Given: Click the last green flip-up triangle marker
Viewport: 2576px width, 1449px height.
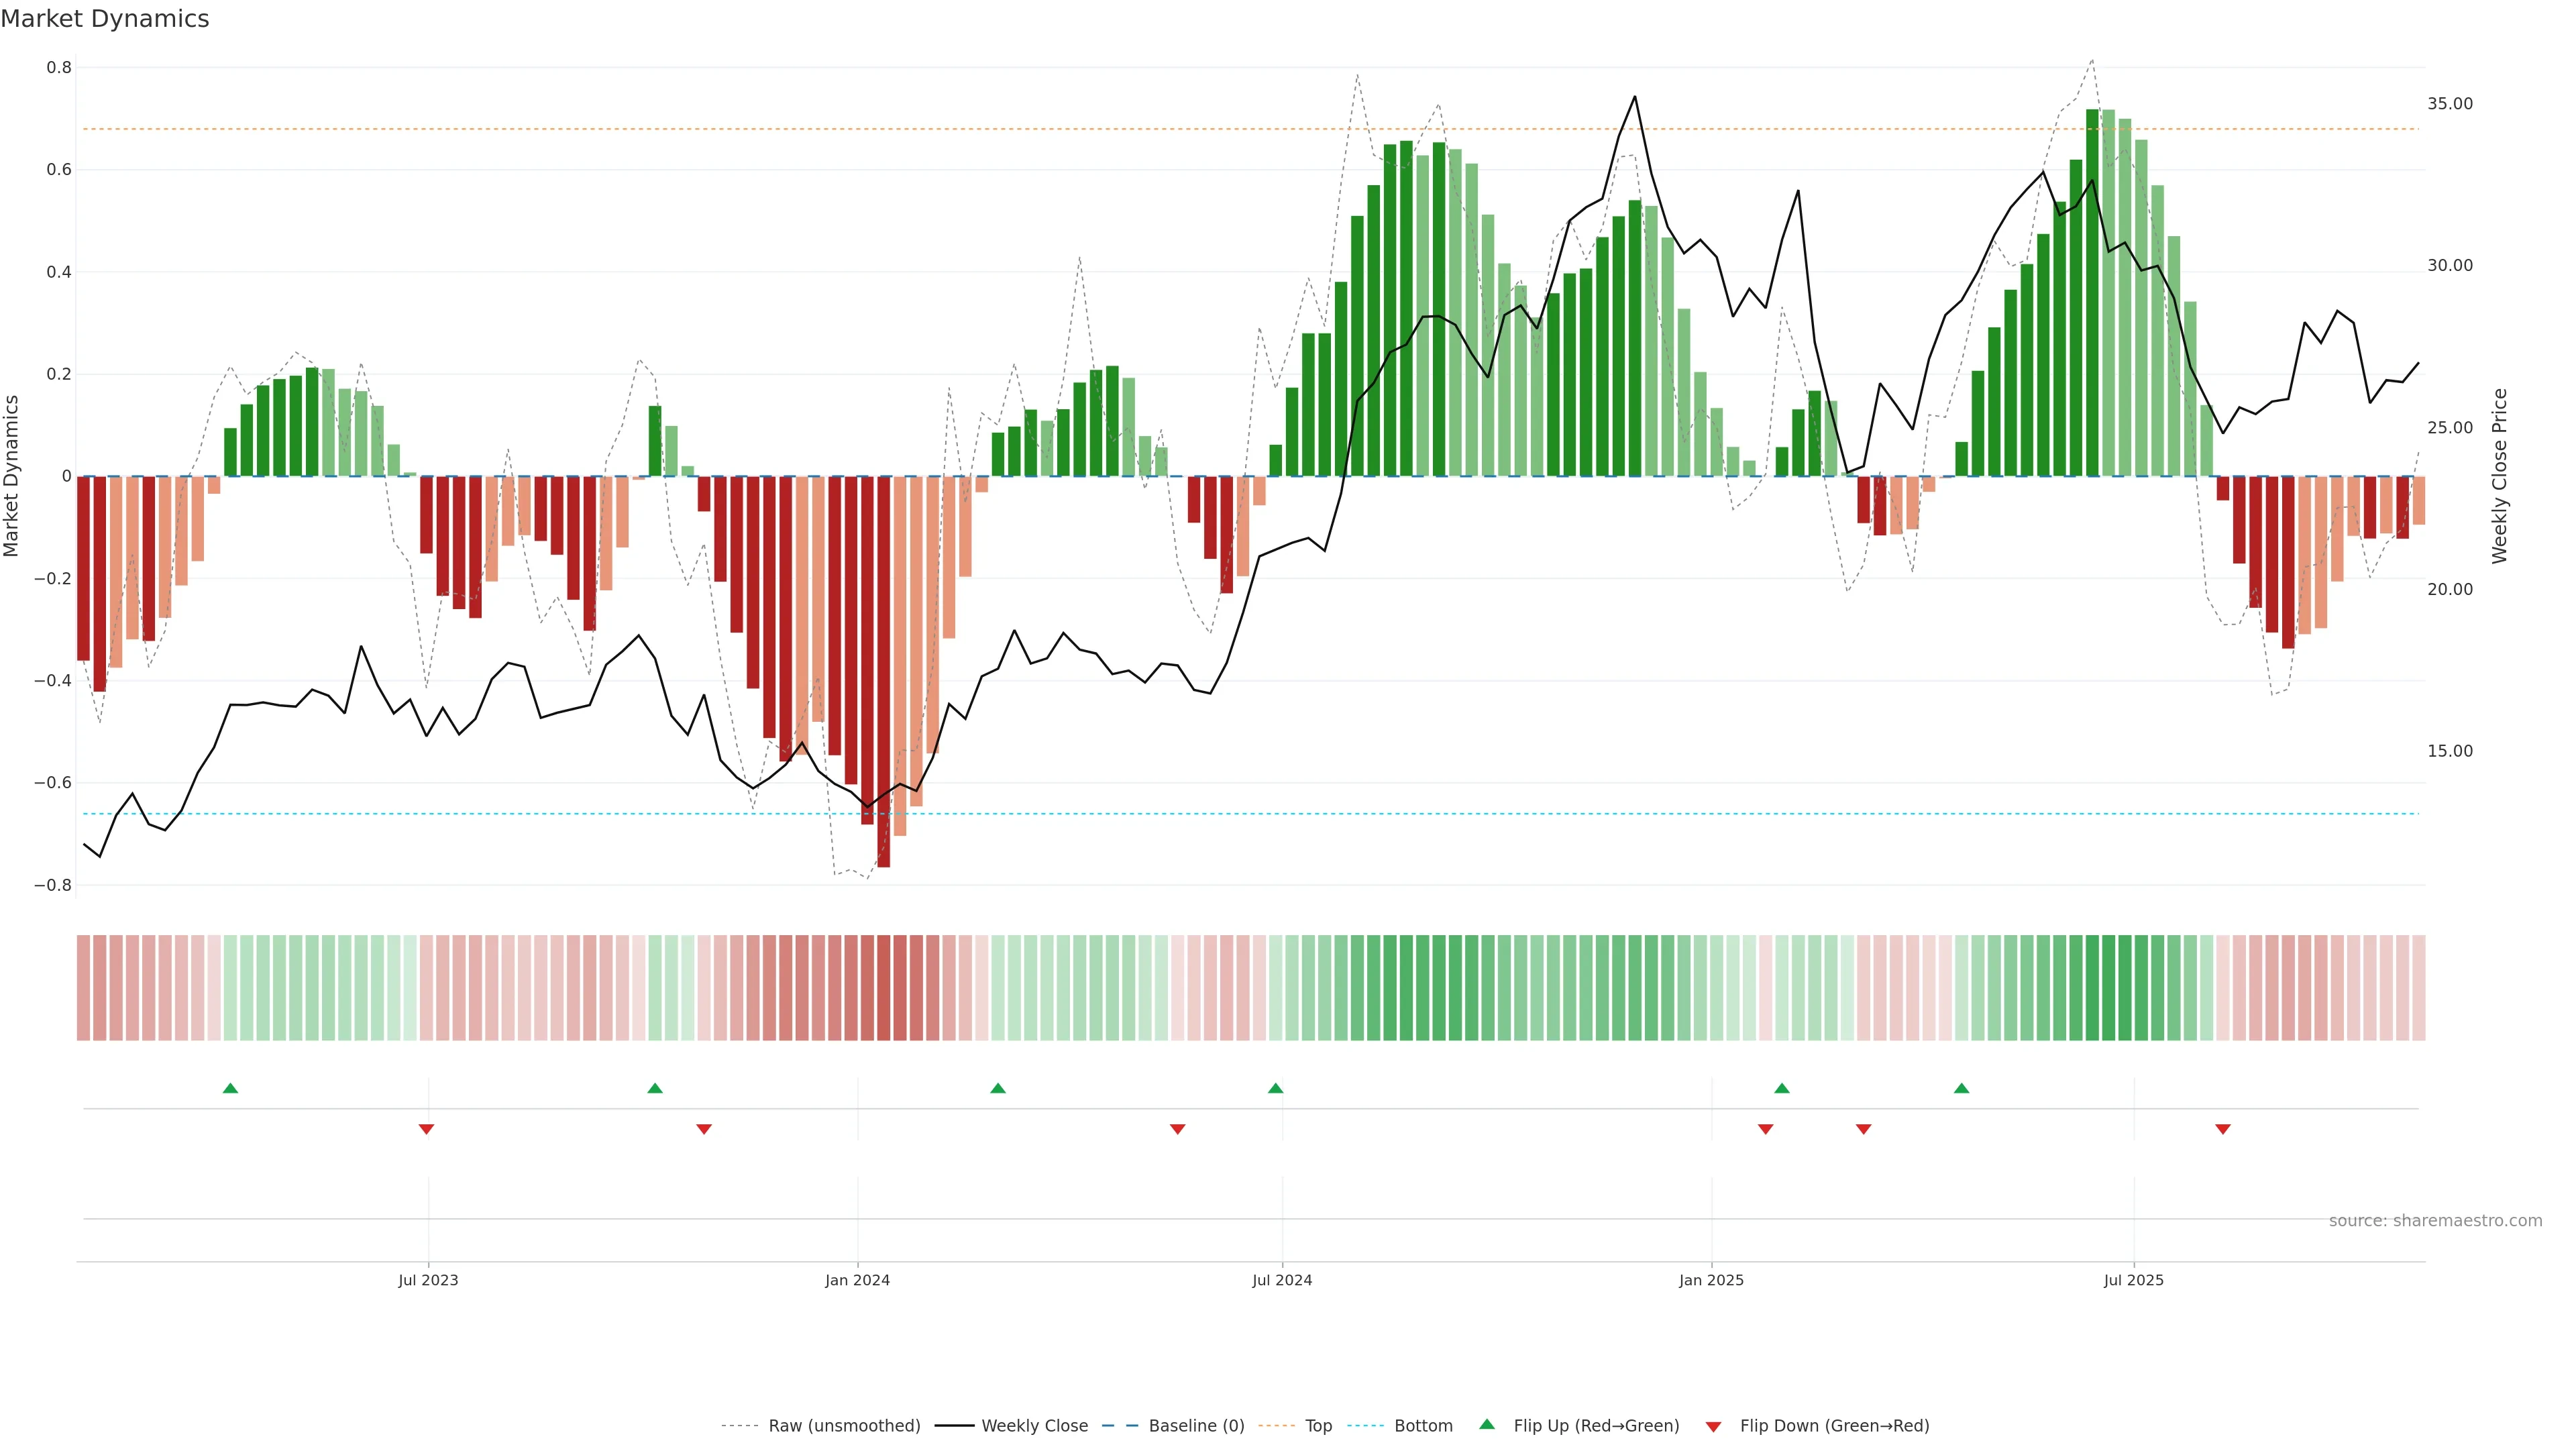Looking at the screenshot, I should tap(1961, 1088).
